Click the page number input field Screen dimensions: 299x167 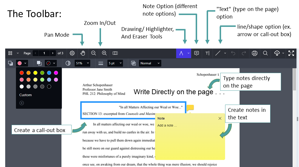pyautogui.click(x=44, y=53)
